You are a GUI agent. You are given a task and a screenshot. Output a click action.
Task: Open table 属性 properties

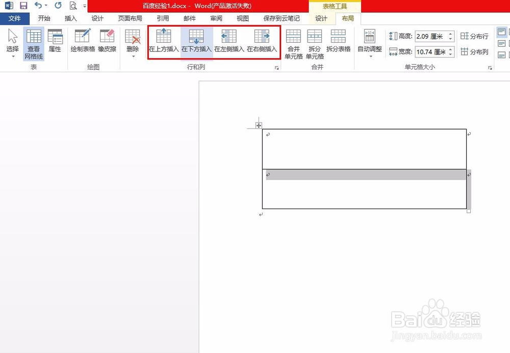click(55, 41)
